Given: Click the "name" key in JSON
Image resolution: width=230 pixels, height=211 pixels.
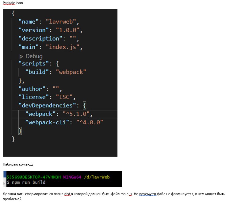Looking at the screenshot, I should point(29,22).
